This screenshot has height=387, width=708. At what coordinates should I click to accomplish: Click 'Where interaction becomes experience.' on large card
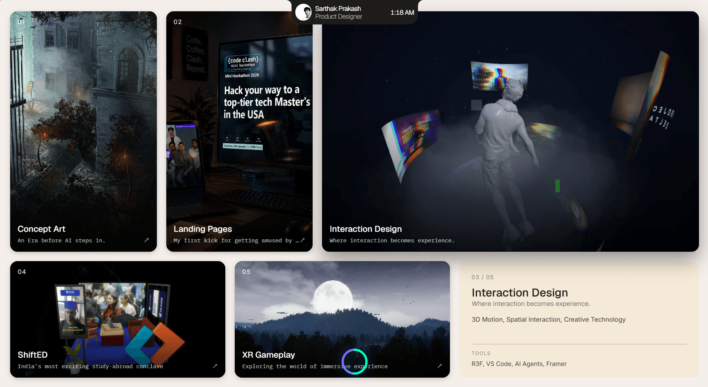pos(392,240)
